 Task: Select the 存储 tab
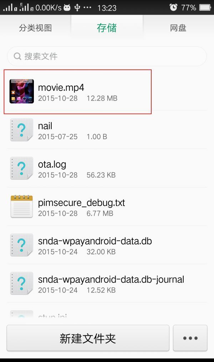[x=107, y=28]
